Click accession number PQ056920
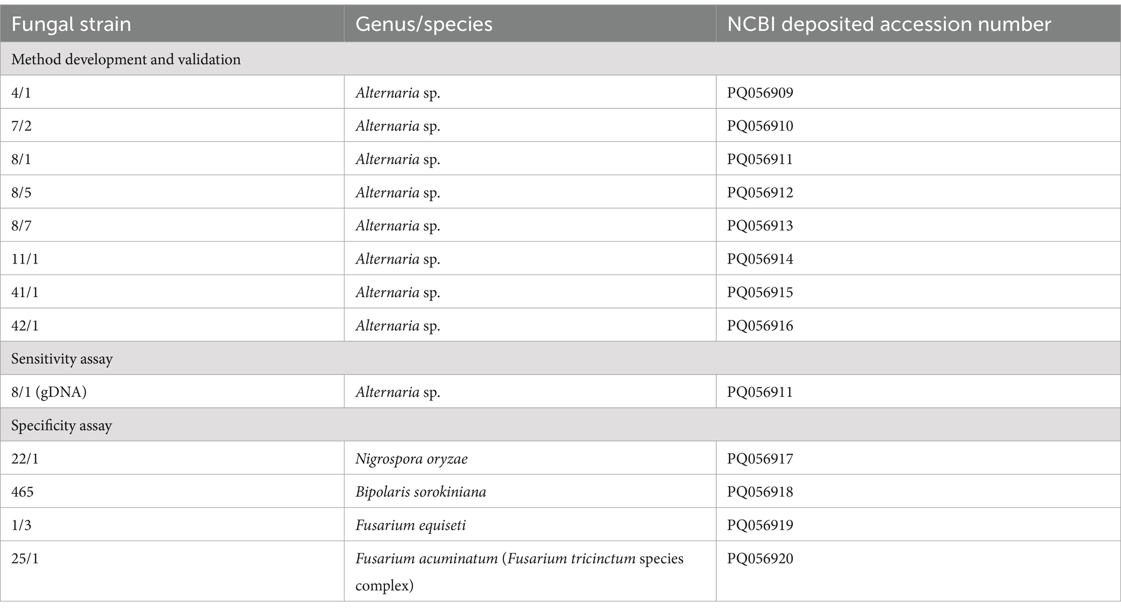 click(x=760, y=558)
